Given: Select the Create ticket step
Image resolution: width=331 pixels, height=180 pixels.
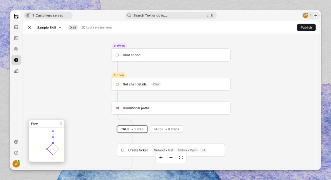Looking at the screenshot, I should coord(171,150).
